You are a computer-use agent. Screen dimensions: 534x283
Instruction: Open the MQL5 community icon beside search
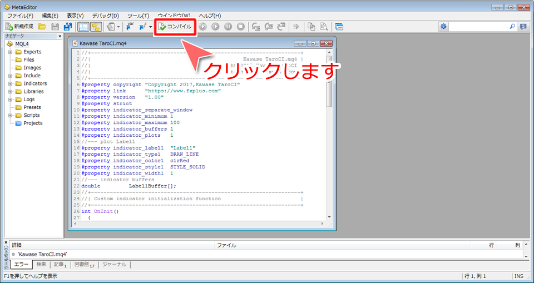pos(523,26)
